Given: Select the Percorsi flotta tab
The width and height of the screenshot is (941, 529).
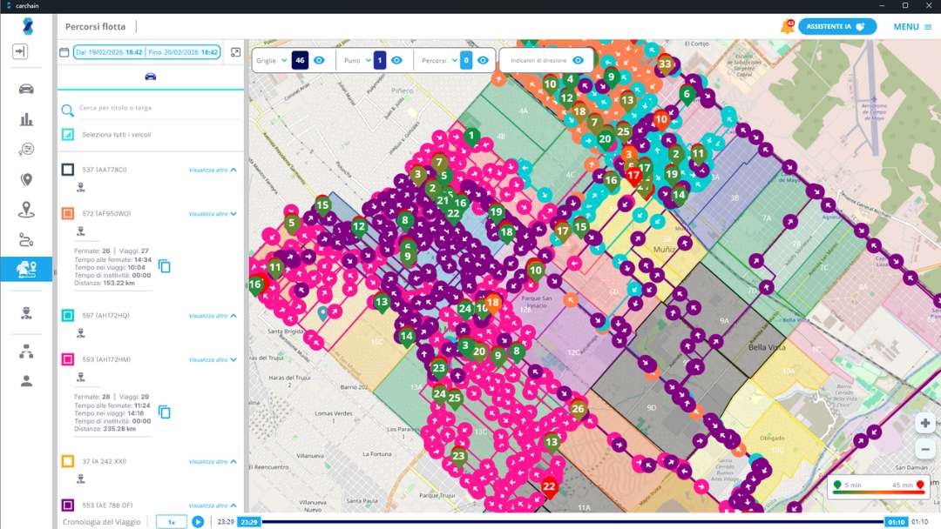Looking at the screenshot, I should click(x=96, y=26).
